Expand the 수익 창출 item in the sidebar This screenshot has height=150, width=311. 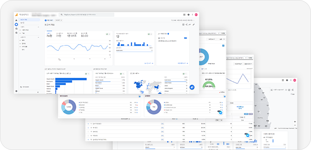[20, 47]
